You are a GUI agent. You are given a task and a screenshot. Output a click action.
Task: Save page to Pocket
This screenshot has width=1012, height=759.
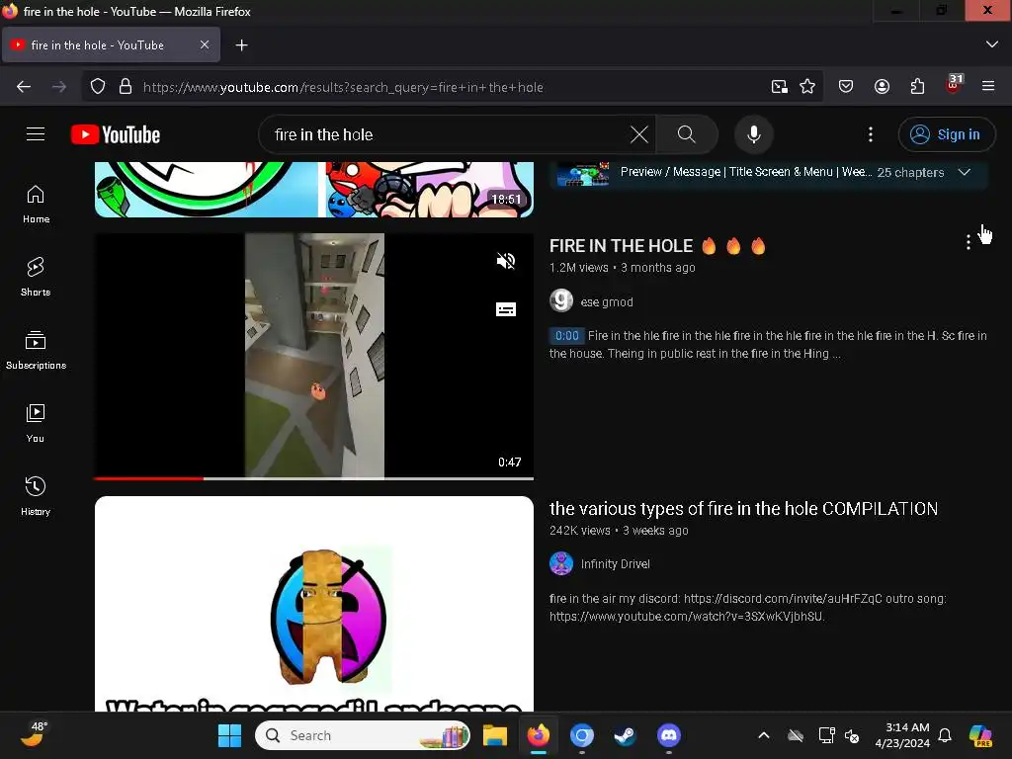pos(846,87)
